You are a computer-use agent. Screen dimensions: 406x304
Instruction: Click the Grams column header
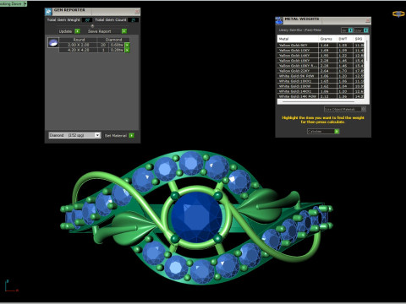click(326, 39)
